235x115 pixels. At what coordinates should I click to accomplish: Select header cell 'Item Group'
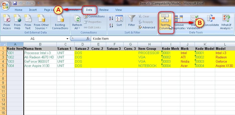(x=149, y=49)
